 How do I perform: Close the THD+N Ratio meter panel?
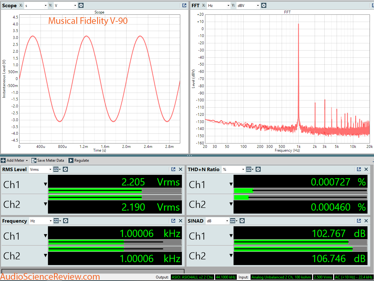pyautogui.click(x=366, y=169)
